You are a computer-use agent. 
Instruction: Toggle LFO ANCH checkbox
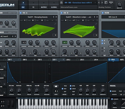point(71,89)
